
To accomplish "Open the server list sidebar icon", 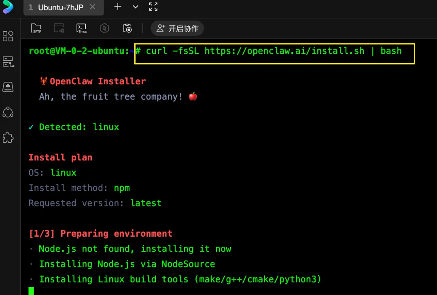I will point(8,62).
